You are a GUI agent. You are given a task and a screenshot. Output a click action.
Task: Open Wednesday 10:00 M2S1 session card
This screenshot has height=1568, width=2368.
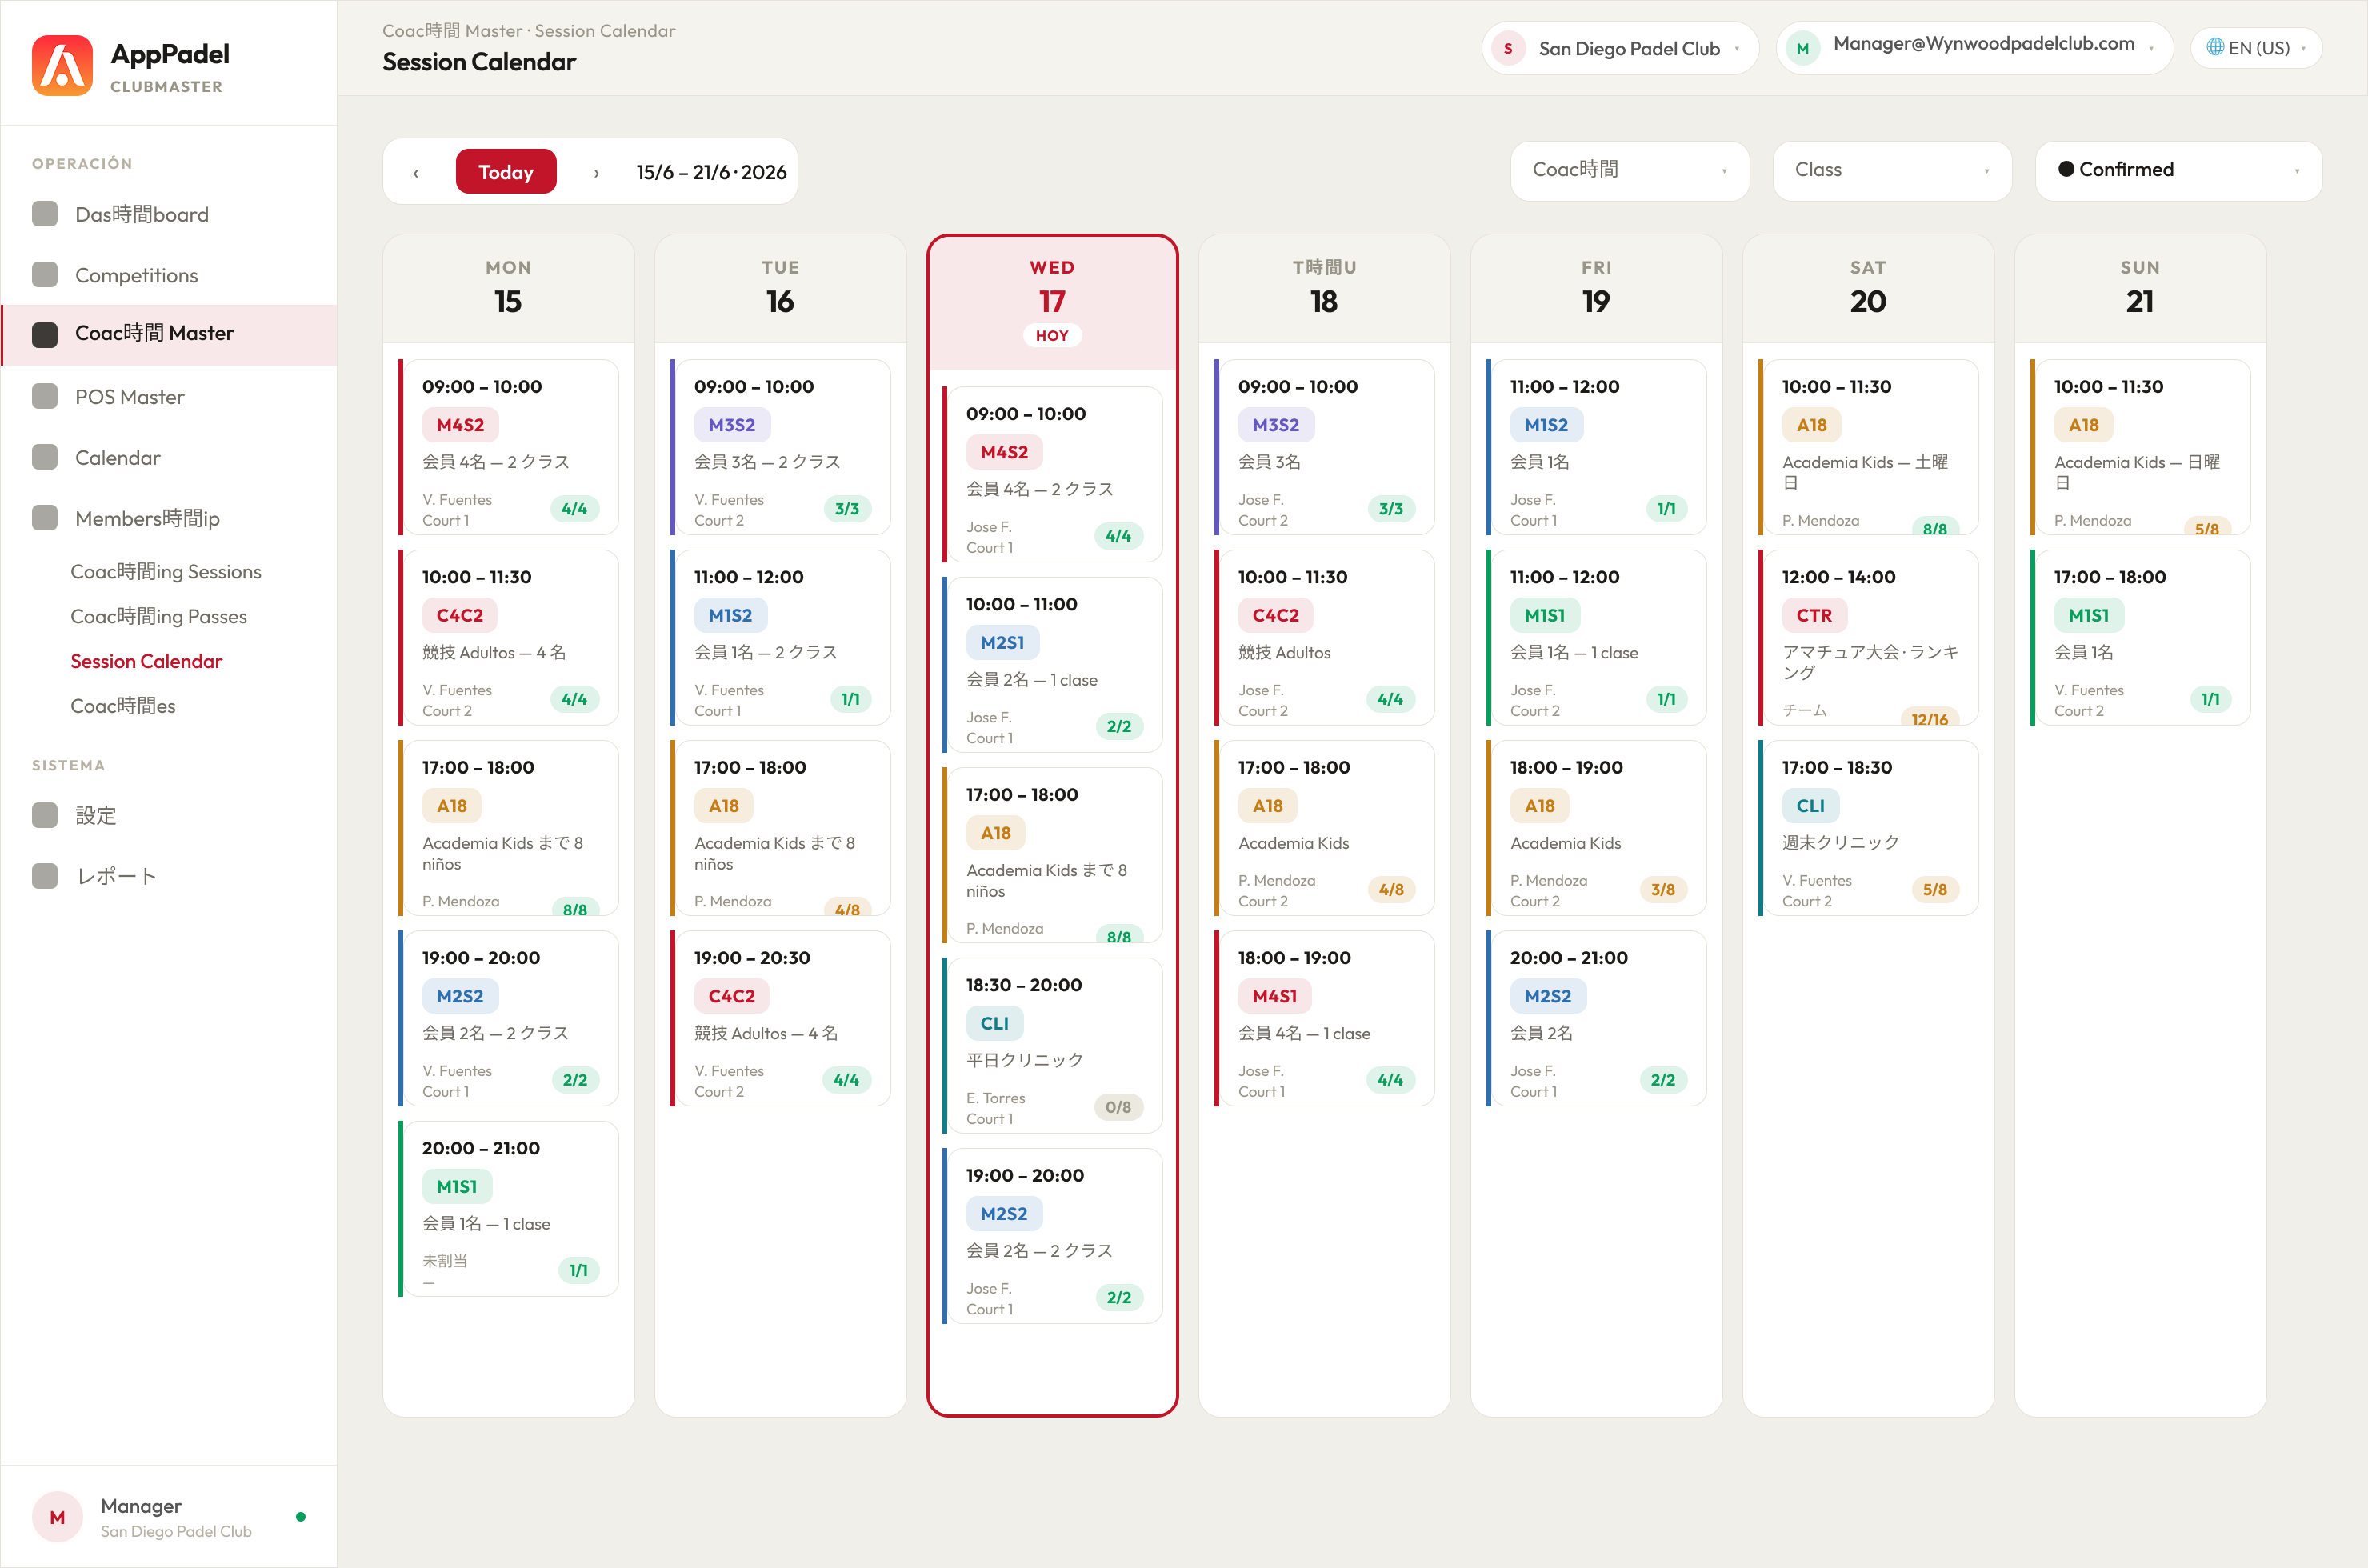1053,664
